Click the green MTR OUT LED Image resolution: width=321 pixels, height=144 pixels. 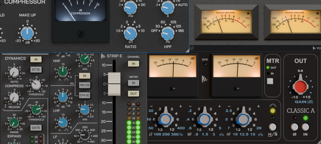268,68
